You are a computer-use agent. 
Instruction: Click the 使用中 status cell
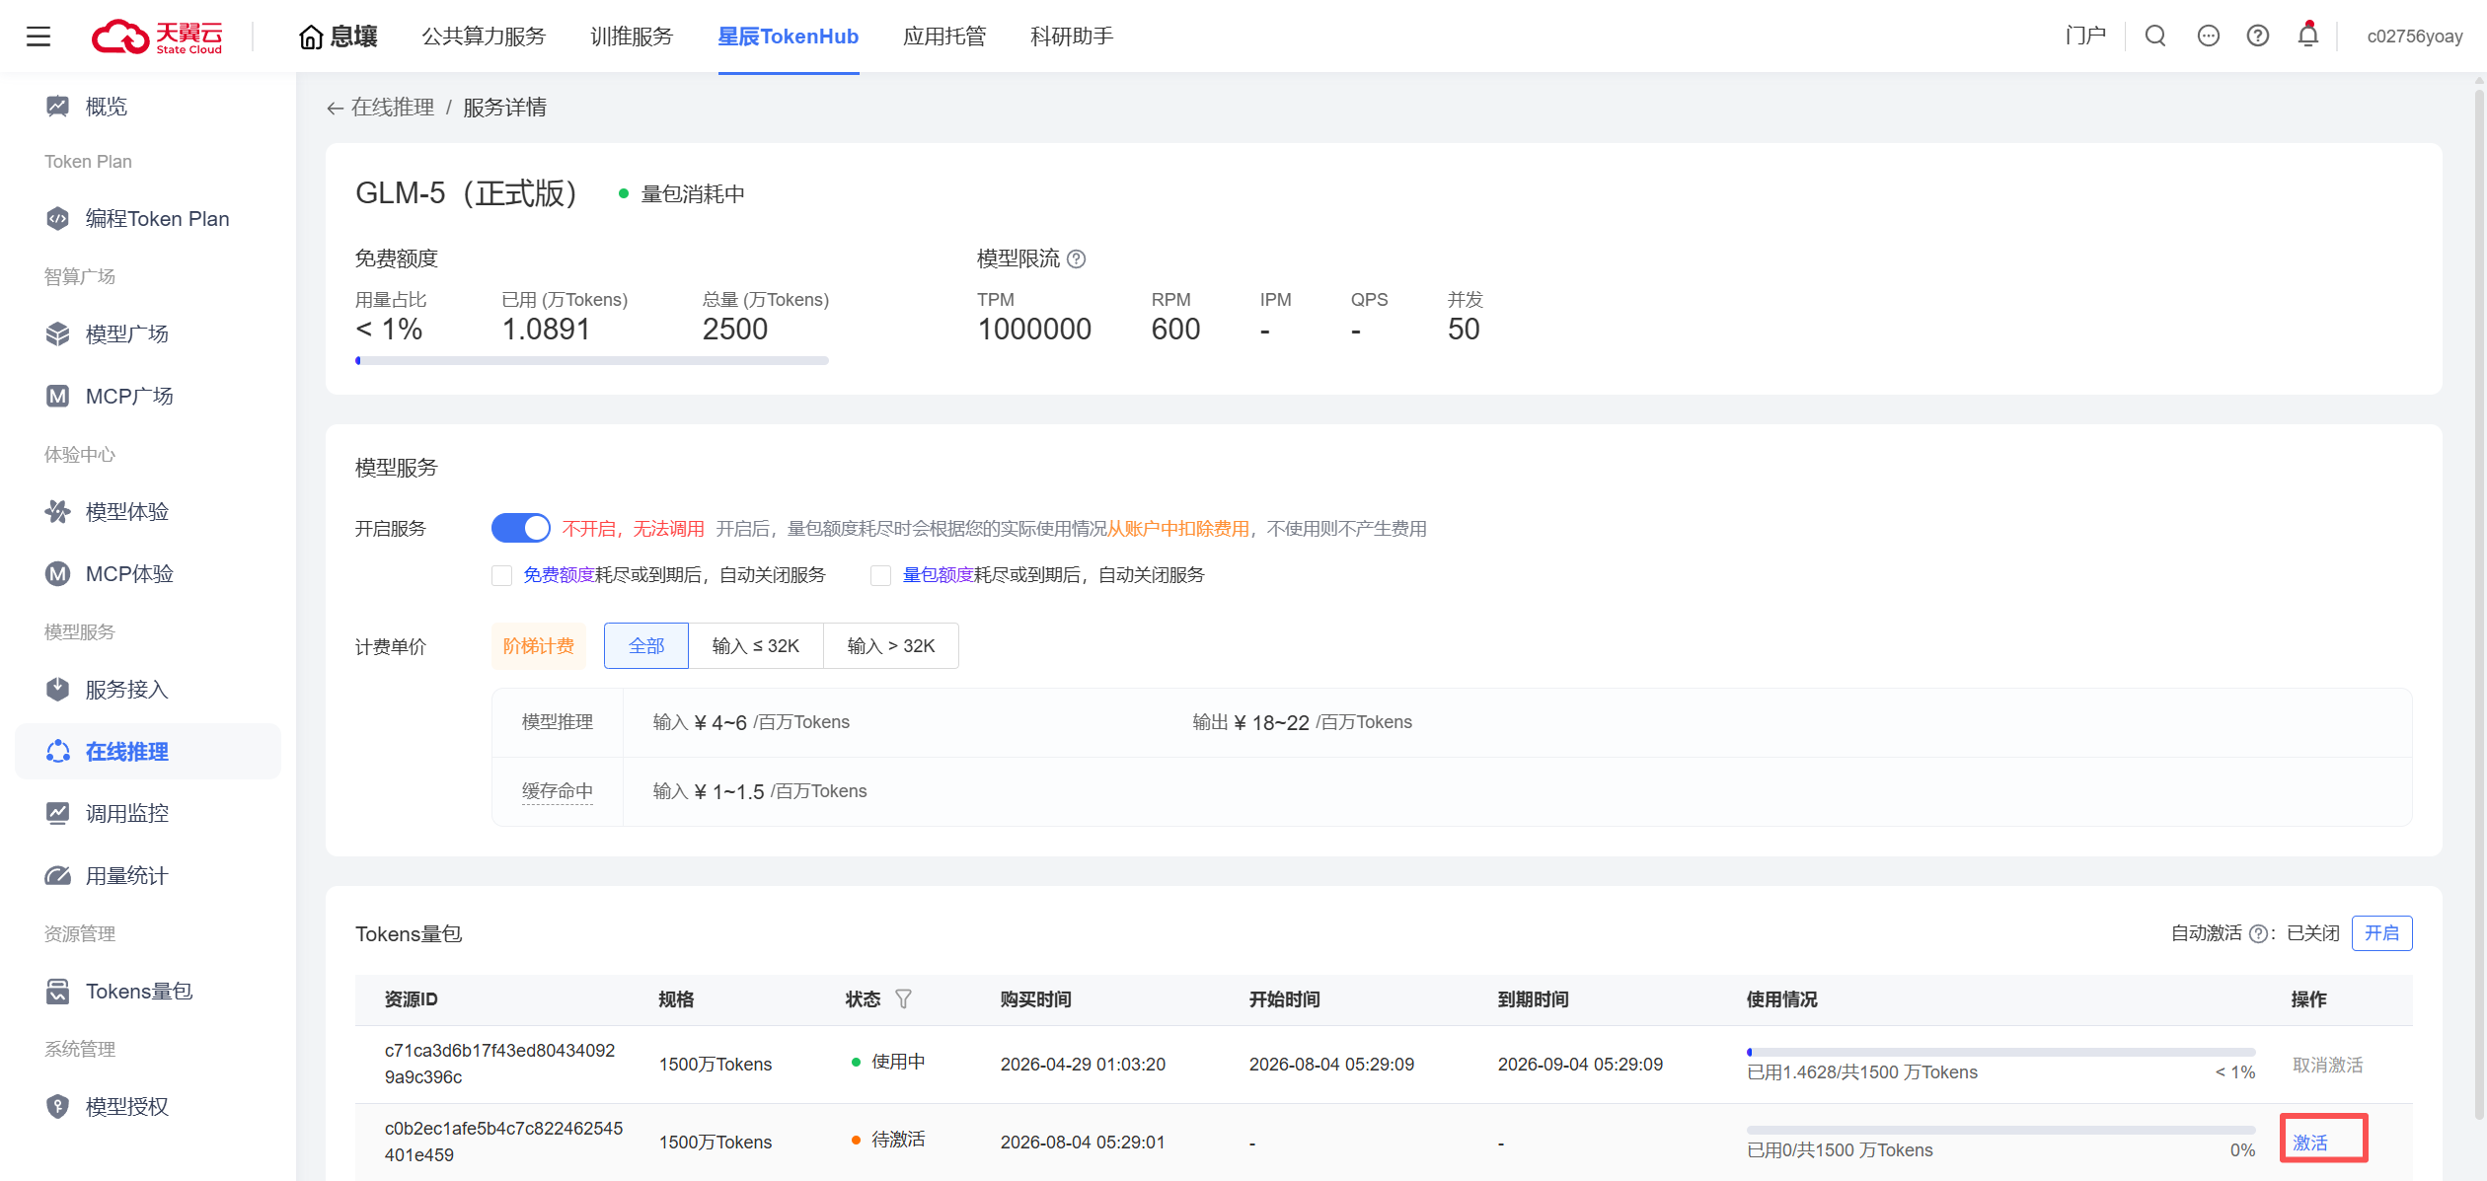click(888, 1062)
